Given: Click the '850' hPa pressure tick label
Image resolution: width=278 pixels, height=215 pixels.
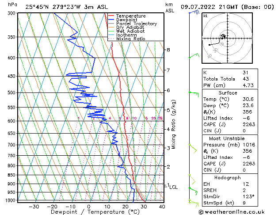Looking at the screenshot, I should (12, 175).
